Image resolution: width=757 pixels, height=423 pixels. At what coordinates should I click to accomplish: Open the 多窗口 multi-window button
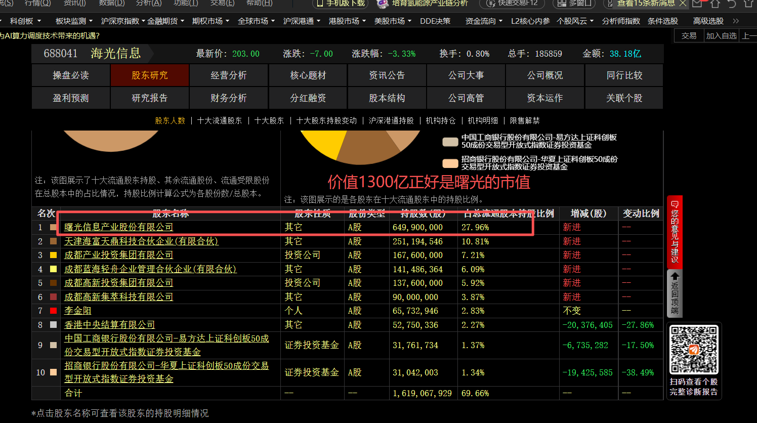coord(574,3)
